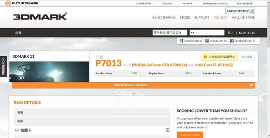Viewport: 270px width, 138px height.
Task: Open FUTUREMARK top menu dropdown arrow
Action: click(x=154, y=3)
